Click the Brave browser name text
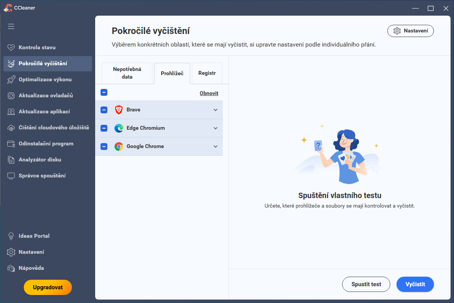 point(133,110)
